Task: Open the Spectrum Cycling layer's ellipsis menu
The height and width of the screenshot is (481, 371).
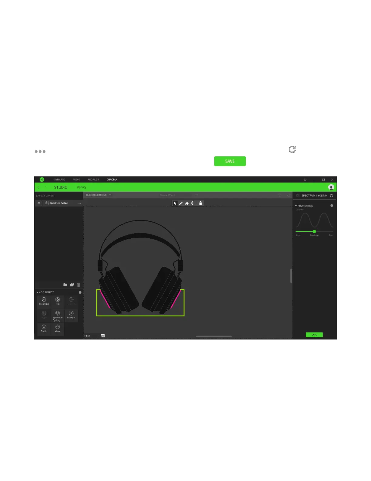Action: tap(79, 203)
